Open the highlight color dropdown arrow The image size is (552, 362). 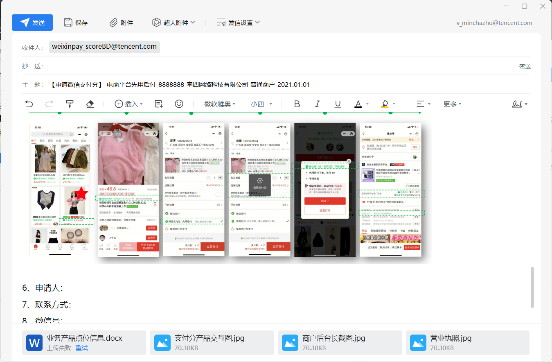coord(394,104)
